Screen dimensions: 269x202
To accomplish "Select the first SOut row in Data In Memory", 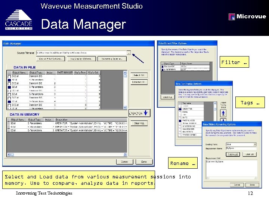I will point(67,123).
